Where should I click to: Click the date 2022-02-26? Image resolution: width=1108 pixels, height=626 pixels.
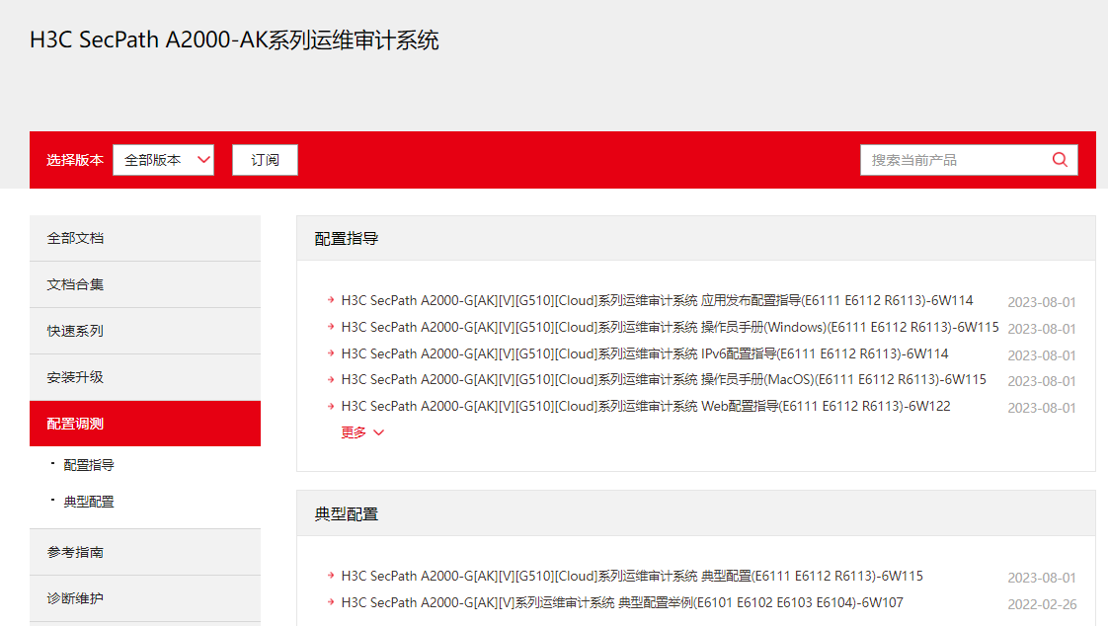[1042, 604]
